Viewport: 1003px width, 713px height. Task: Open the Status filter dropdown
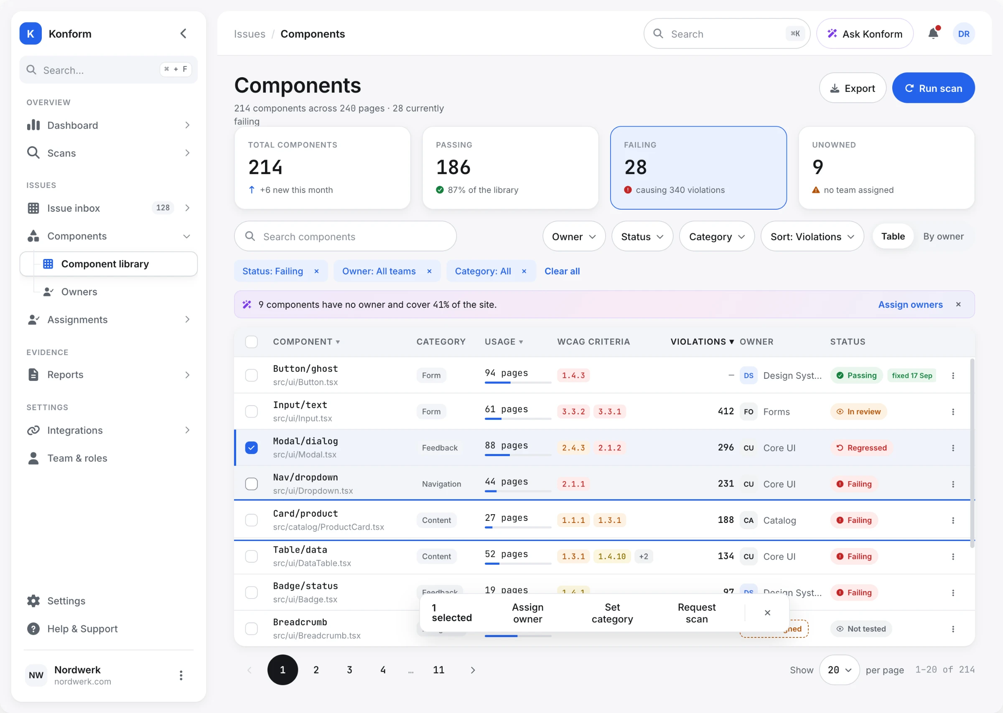642,236
